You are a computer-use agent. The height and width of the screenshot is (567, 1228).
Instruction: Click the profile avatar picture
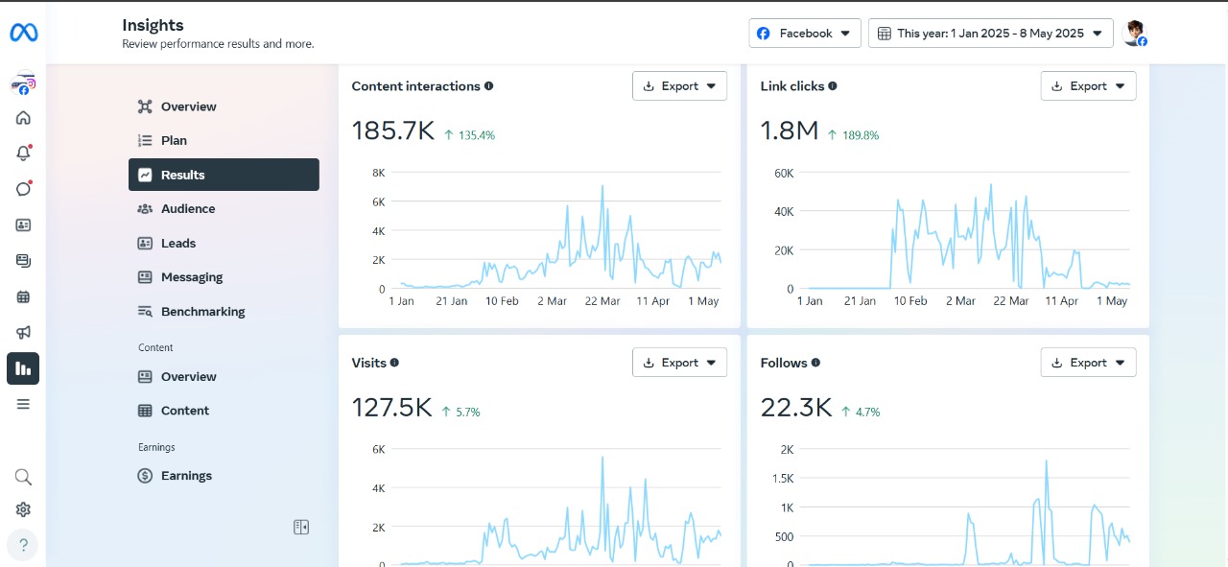point(1135,33)
